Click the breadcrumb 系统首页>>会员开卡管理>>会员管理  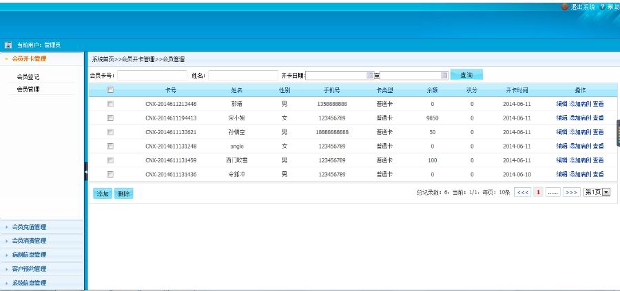[x=138, y=60]
